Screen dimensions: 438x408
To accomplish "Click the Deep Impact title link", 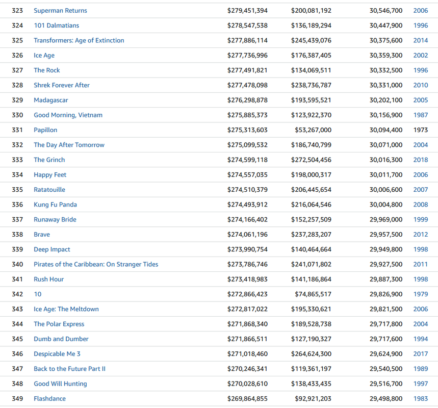I will coord(52,249).
